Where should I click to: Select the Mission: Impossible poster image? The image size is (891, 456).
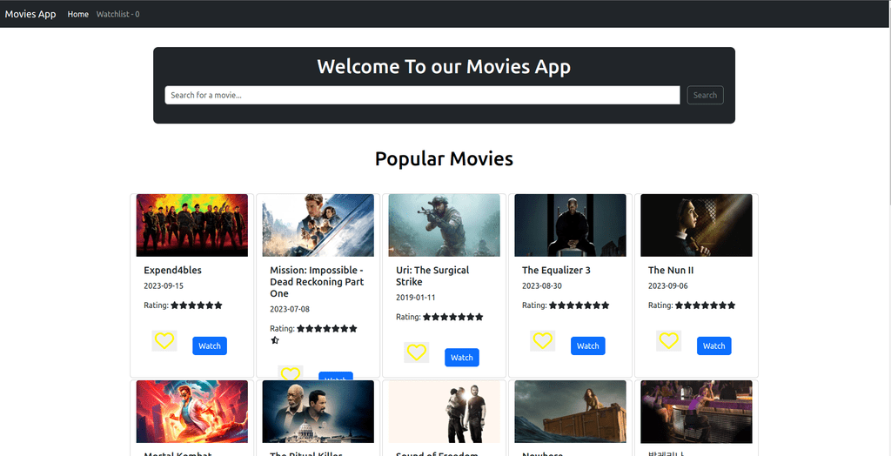point(318,225)
